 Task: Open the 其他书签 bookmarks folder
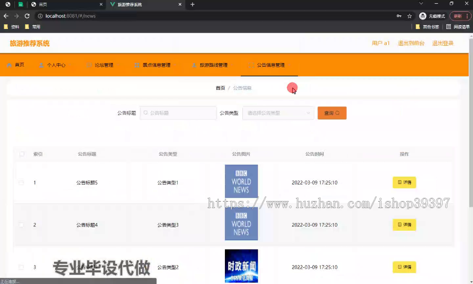[427, 27]
